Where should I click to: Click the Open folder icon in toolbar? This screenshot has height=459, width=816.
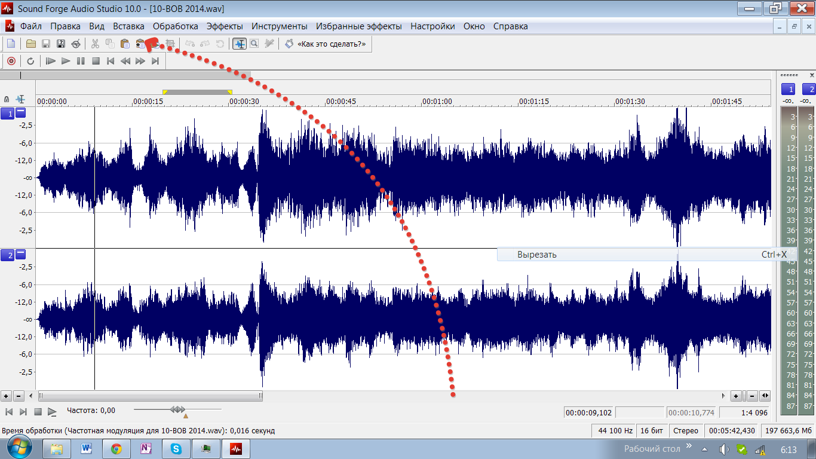point(30,44)
